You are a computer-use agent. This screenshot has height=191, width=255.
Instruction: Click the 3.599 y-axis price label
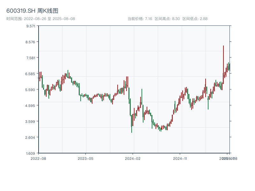(x=31, y=122)
